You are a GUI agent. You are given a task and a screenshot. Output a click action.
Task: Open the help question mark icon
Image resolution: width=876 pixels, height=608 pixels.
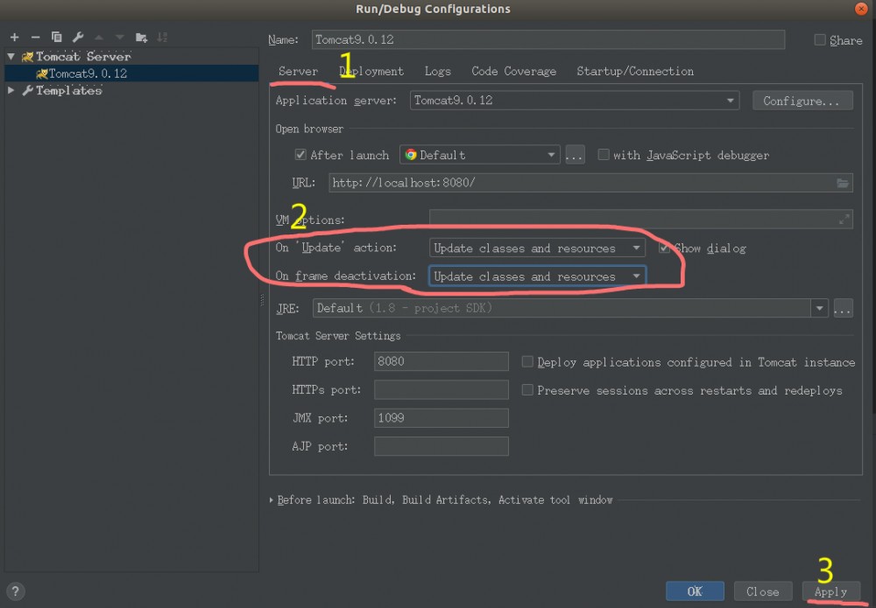tap(16, 591)
